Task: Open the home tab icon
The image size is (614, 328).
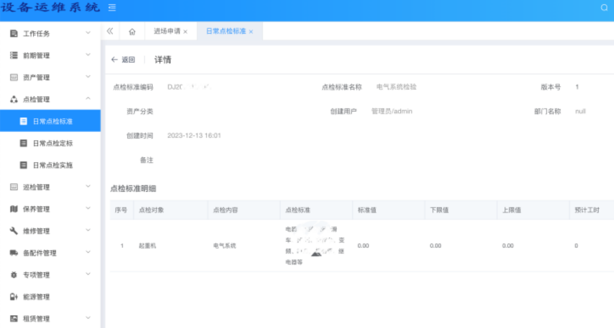Action: coord(132,31)
